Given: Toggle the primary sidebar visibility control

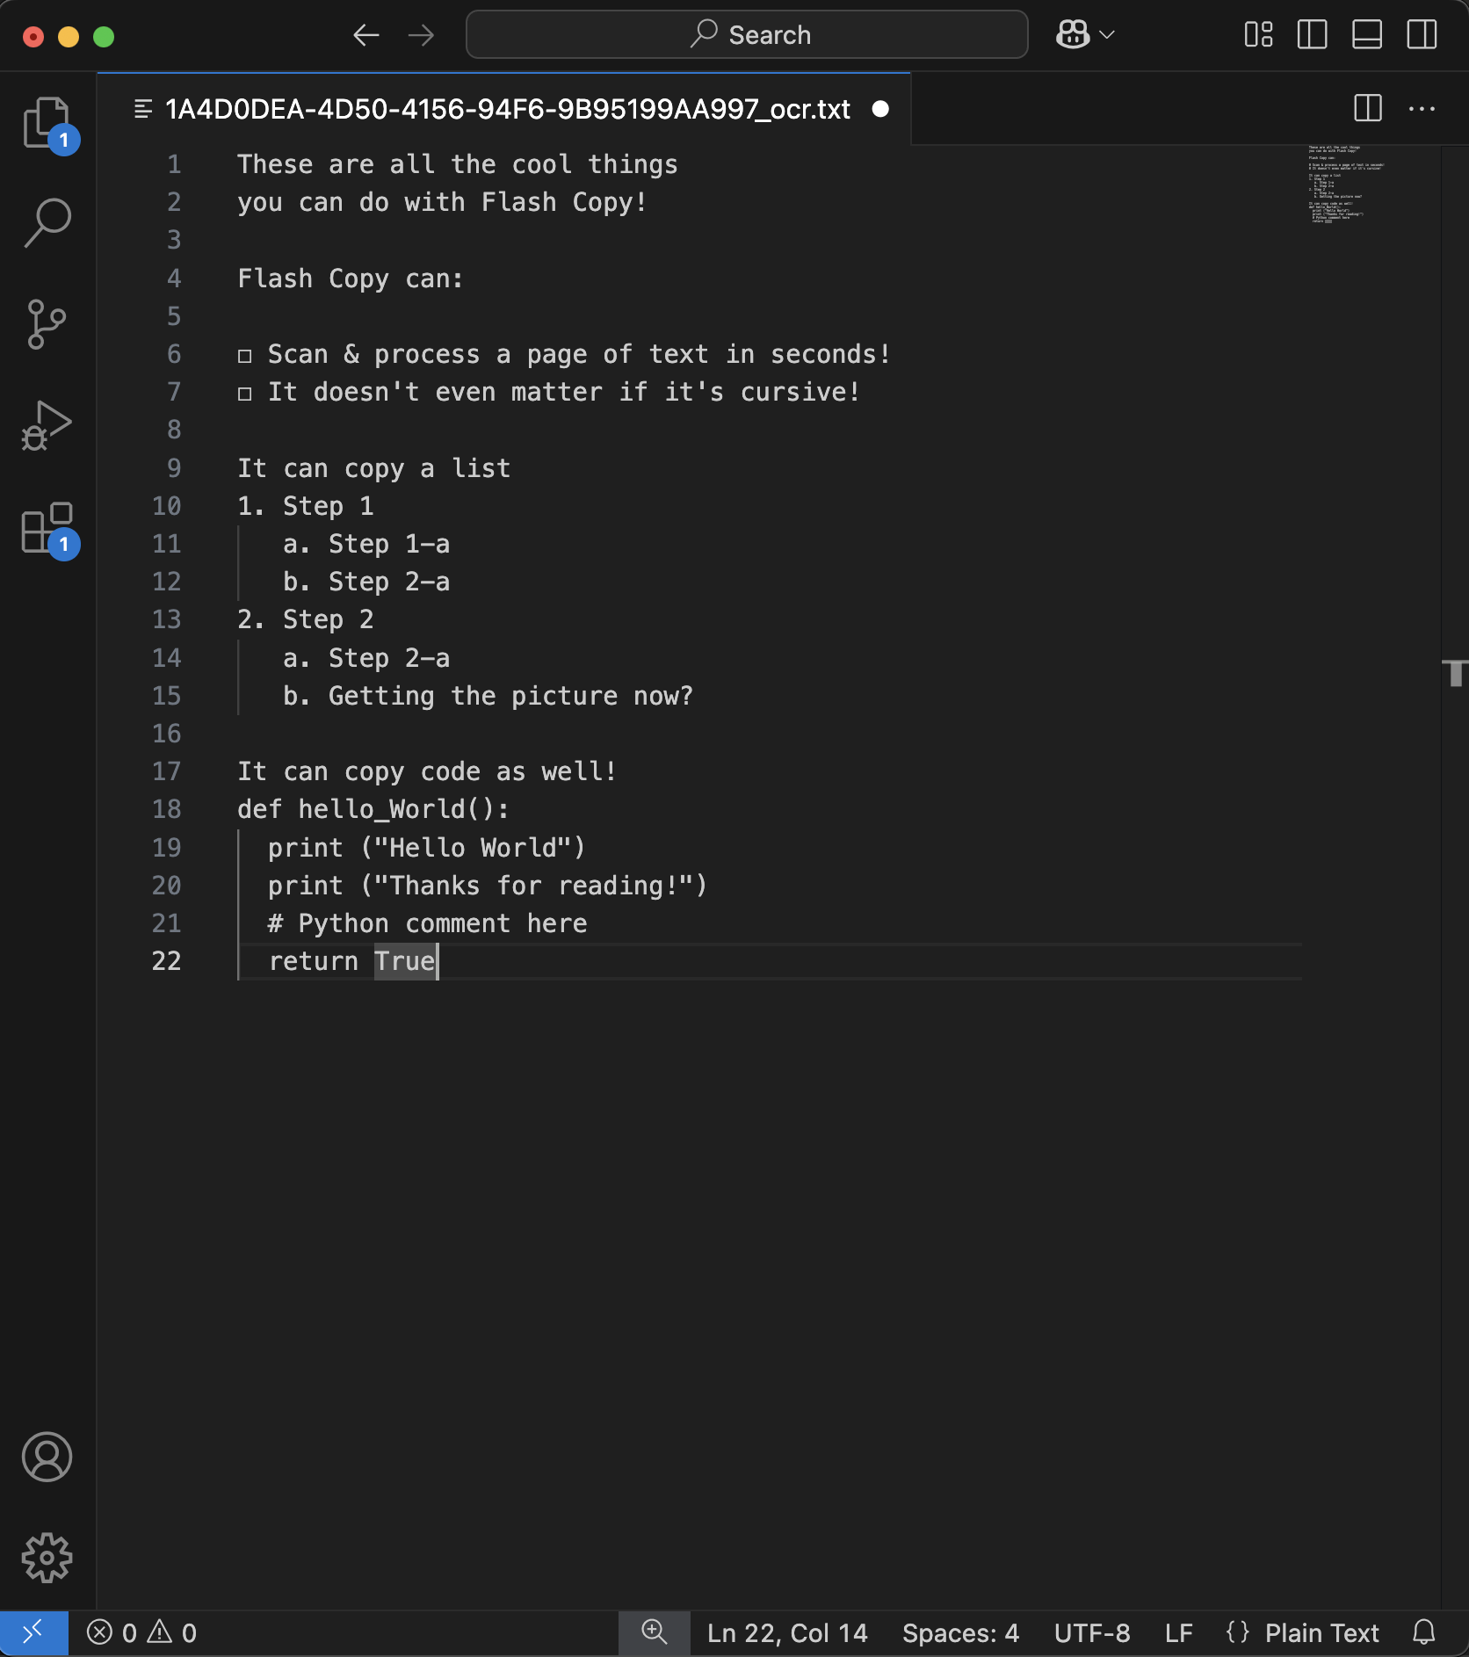Looking at the screenshot, I should tap(1312, 34).
